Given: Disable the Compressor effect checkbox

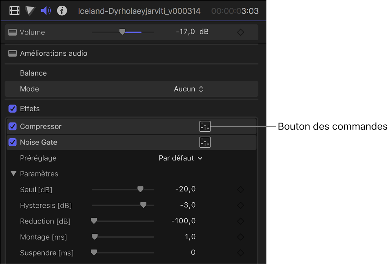Looking at the screenshot, I should 12,126.
